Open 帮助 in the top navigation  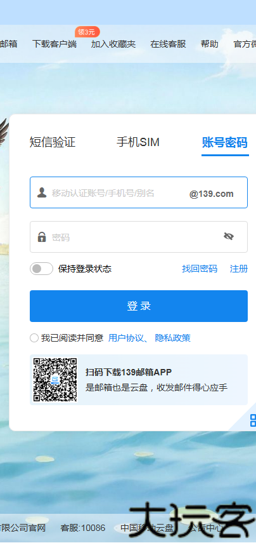coord(210,44)
